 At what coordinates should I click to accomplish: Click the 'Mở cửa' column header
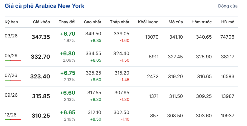(x=176, y=22)
